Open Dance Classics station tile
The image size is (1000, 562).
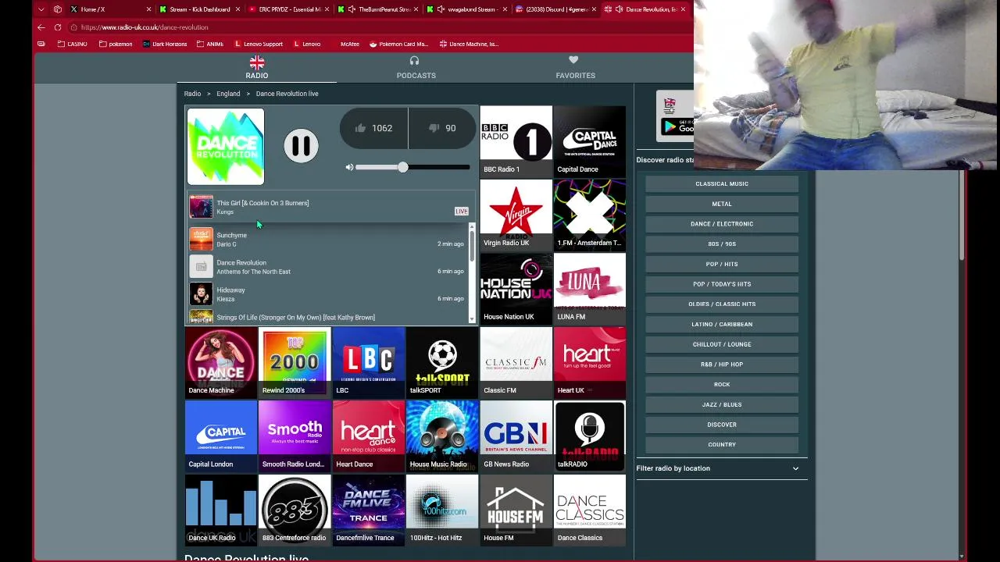point(590,509)
